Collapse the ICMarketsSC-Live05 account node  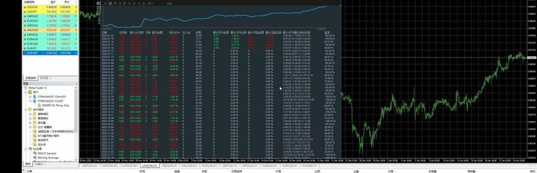click(30, 101)
